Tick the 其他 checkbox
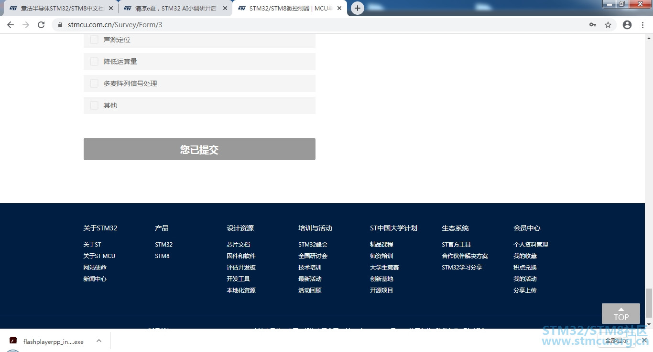 pyautogui.click(x=94, y=105)
